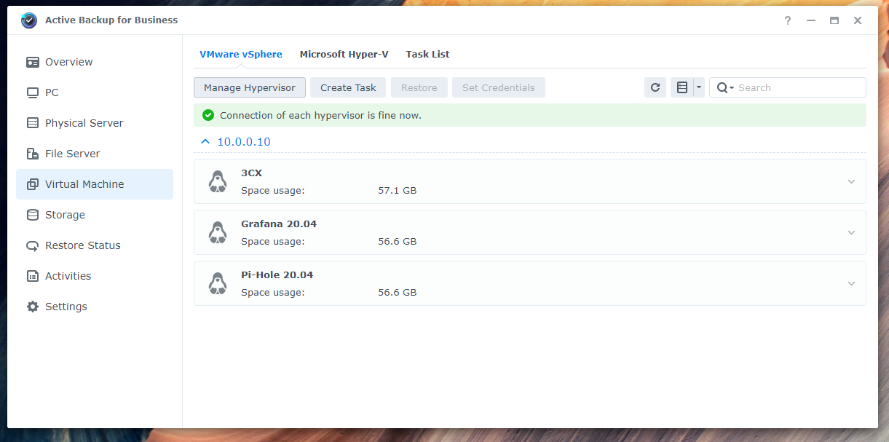Open the view mode dropdown arrow
Image resolution: width=889 pixels, height=442 pixels.
(x=699, y=87)
